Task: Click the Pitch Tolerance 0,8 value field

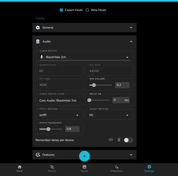Action: click(72, 129)
